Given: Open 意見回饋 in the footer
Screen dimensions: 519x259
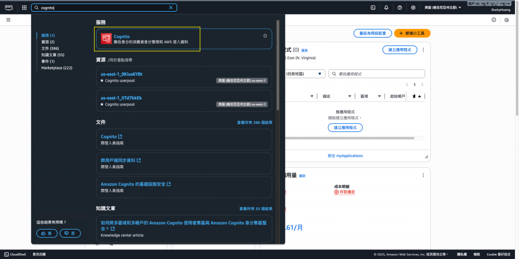Looking at the screenshot, I should tap(39, 254).
